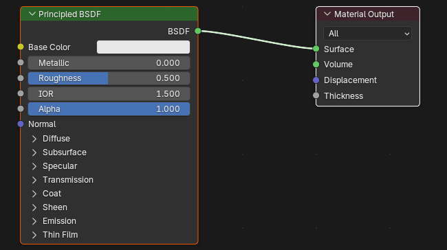Click the Displacement label
This screenshot has height=250, width=447.
[350, 80]
